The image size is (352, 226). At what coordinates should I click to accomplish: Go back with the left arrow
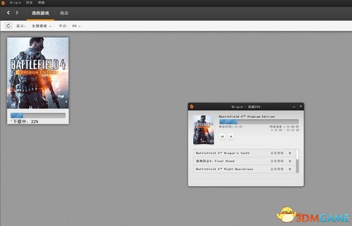pyautogui.click(x=8, y=13)
